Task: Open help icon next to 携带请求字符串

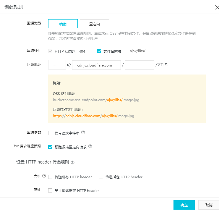Action: pos(83,132)
